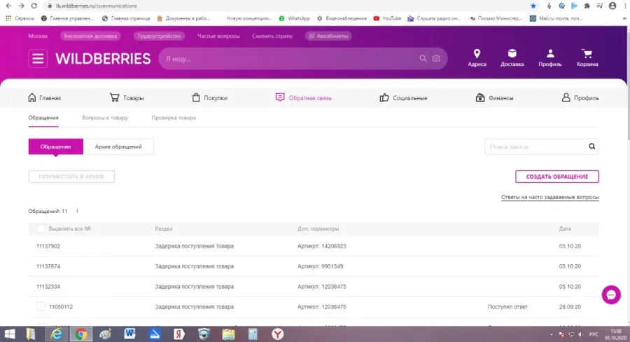
Task: Click the camera photo-search icon
Action: click(x=436, y=59)
